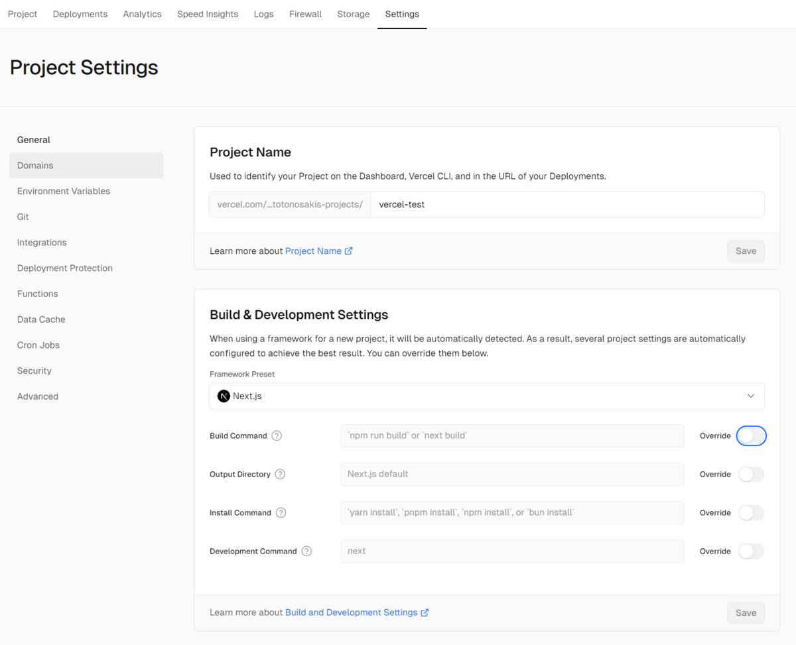Screen dimensions: 796x645
Task: Click Save in Project Name section
Action: (x=746, y=251)
